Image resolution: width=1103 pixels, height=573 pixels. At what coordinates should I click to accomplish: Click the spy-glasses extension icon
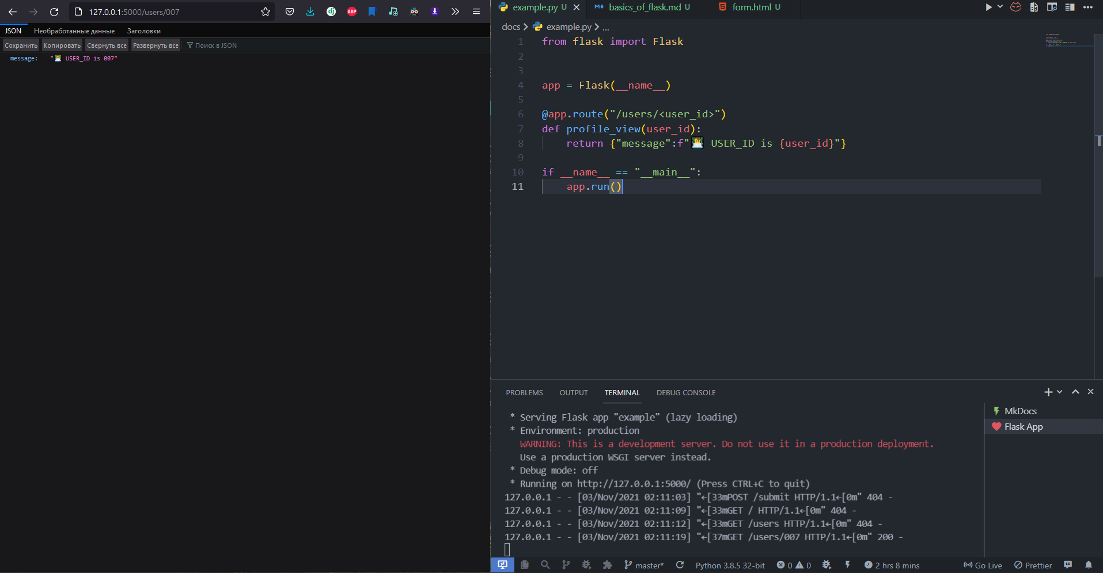[414, 12]
